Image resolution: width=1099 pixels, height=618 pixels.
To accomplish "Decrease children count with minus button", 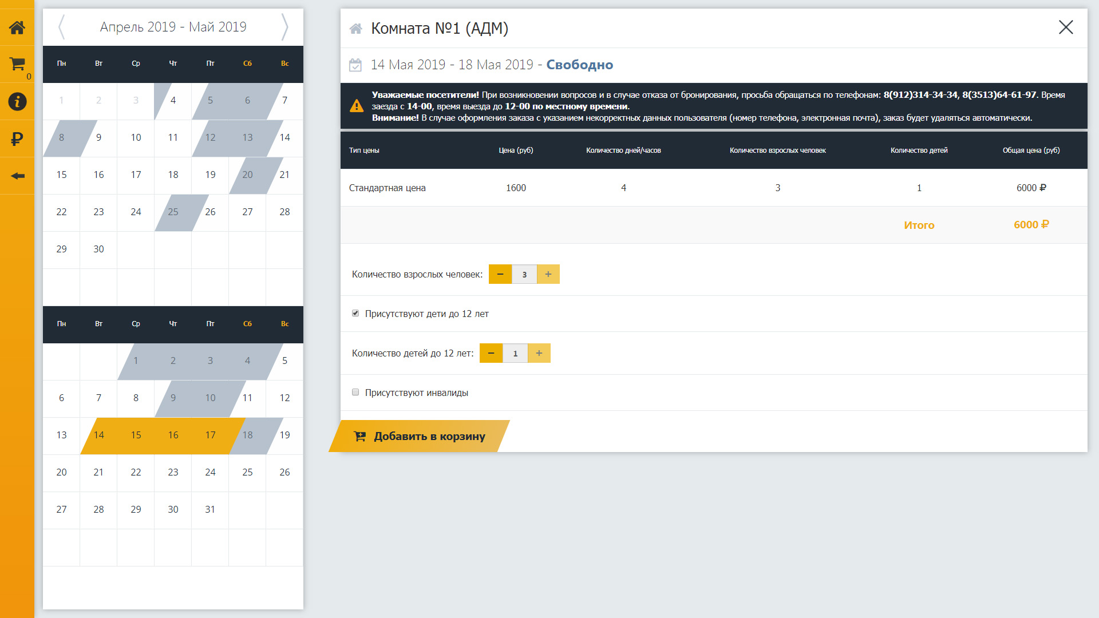I will click(x=491, y=353).
